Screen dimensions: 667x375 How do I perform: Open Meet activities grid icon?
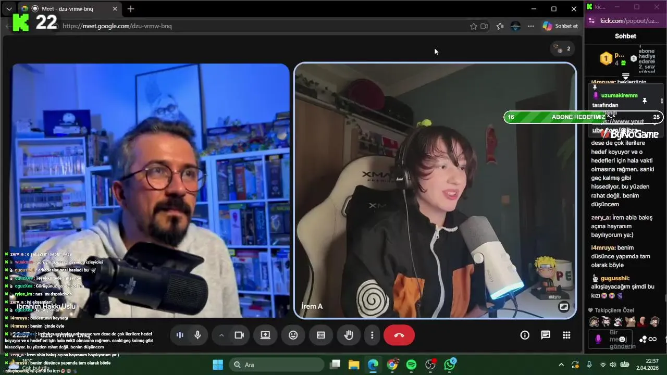tap(566, 335)
